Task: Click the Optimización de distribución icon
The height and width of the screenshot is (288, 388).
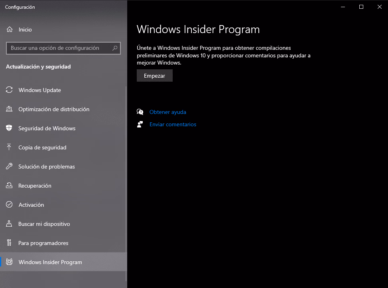Action: point(9,109)
